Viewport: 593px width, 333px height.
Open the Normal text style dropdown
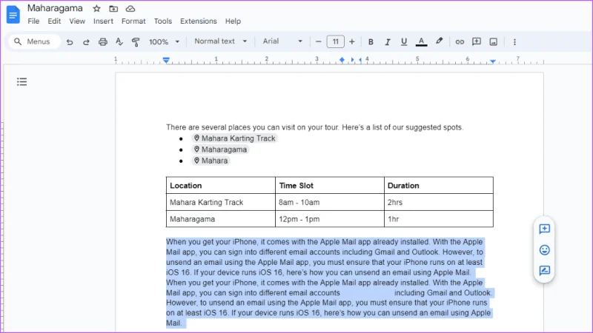tap(220, 41)
